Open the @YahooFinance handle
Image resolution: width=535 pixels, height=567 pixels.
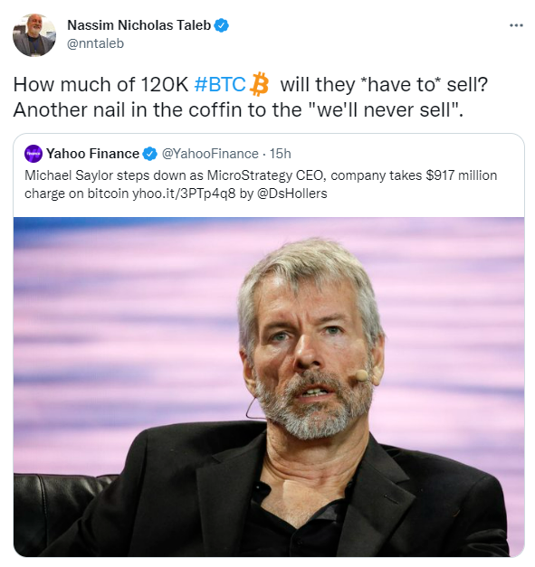(210, 154)
